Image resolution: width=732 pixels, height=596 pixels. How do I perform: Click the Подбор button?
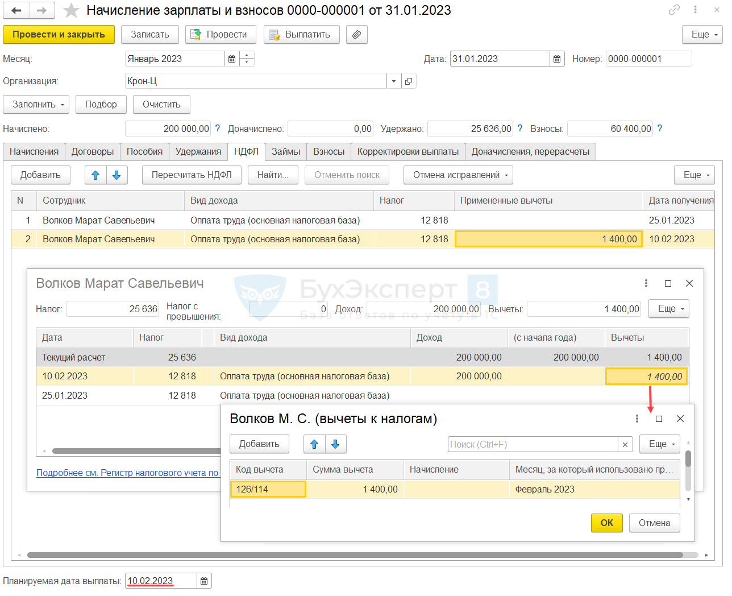[101, 105]
